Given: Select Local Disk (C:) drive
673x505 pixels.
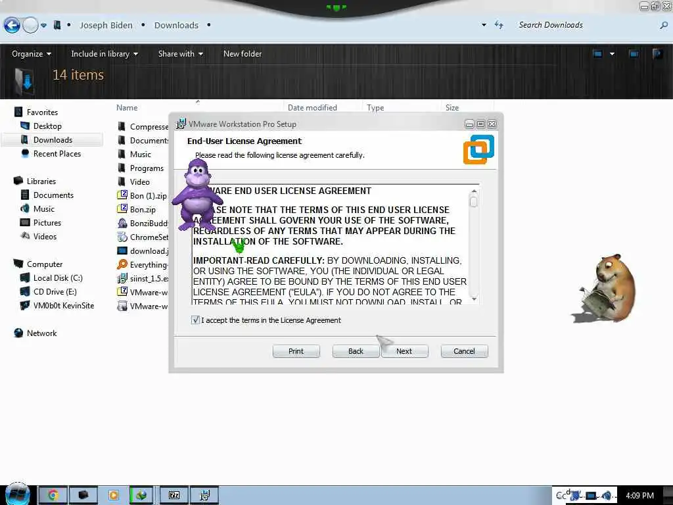Looking at the screenshot, I should point(58,278).
